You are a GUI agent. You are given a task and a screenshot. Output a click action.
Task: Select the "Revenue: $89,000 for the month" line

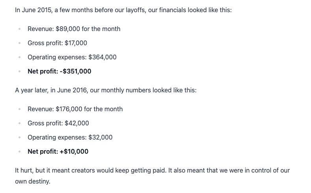click(74, 29)
